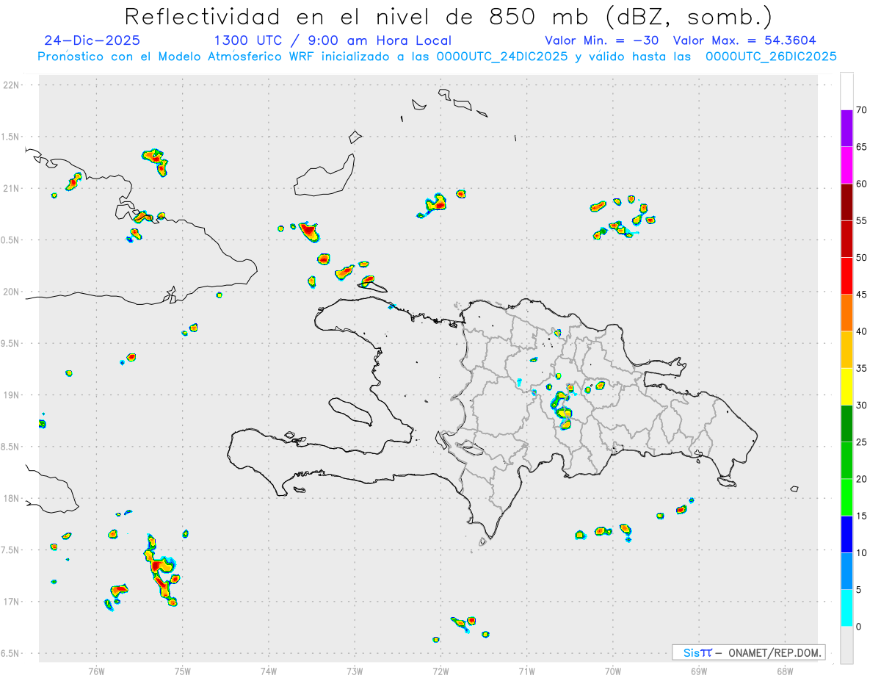The width and height of the screenshot is (881, 681).
Task: Click the longitude axis label '75W'
Action: click(183, 671)
